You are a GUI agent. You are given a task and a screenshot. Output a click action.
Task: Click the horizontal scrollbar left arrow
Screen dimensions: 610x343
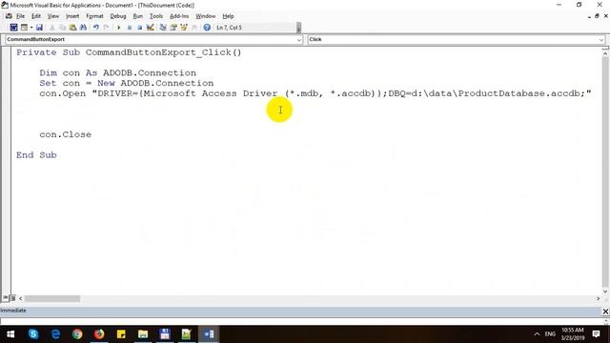point(21,298)
